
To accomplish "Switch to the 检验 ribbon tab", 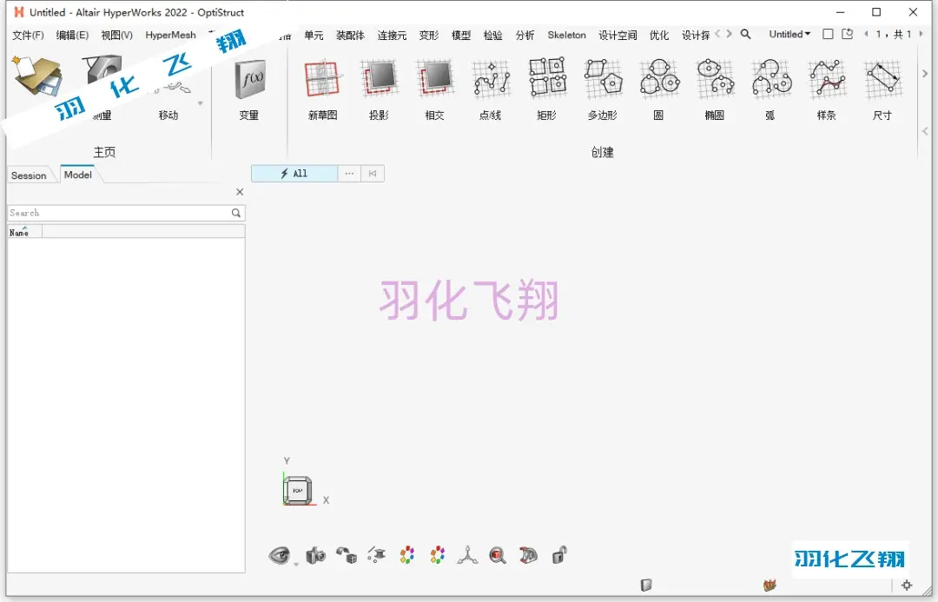I will [493, 36].
